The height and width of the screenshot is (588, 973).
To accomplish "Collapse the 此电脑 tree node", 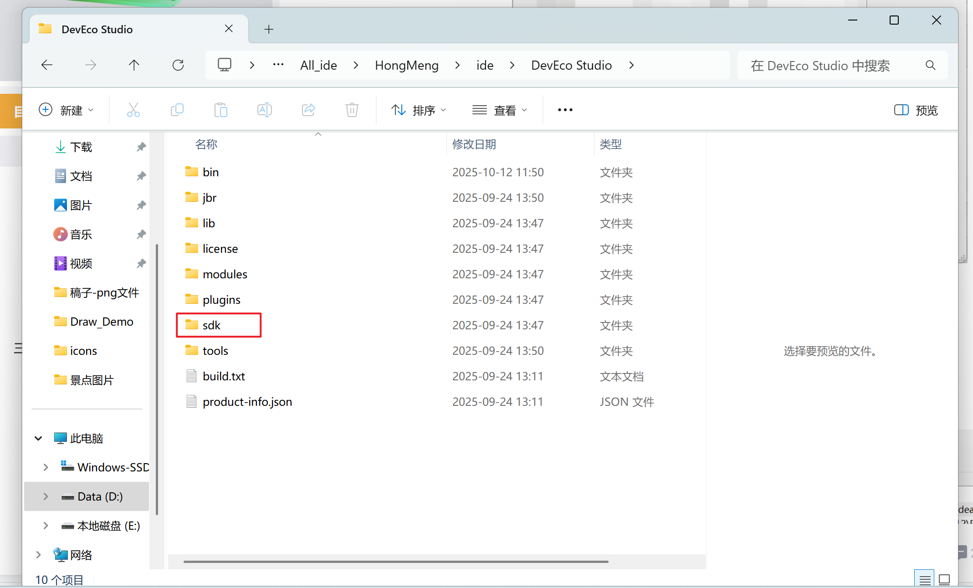I will [x=39, y=438].
